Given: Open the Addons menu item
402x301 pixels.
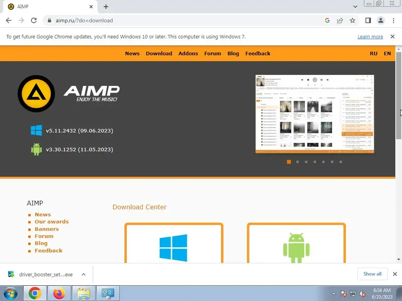Looking at the screenshot, I should point(188,53).
